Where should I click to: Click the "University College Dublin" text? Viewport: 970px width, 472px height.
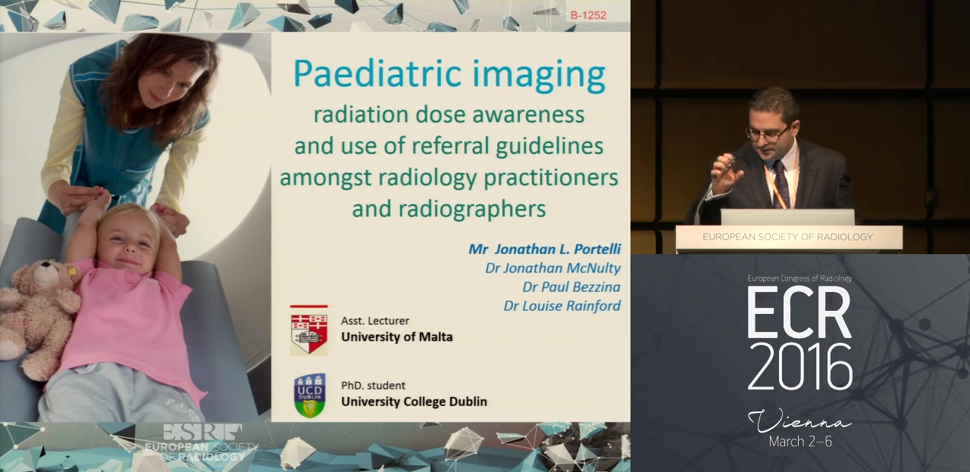tap(414, 401)
